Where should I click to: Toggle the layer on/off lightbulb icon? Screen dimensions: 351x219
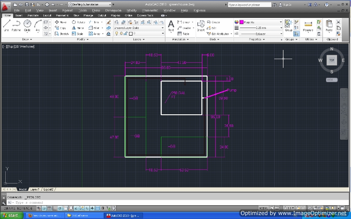tap(117, 34)
